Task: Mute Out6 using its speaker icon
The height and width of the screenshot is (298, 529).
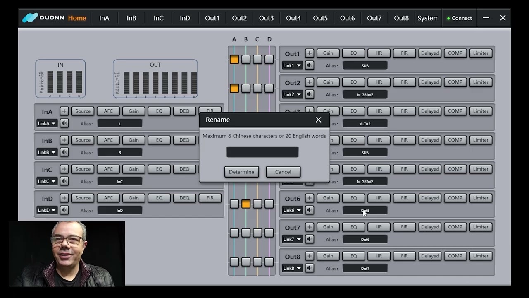Action: (310, 210)
